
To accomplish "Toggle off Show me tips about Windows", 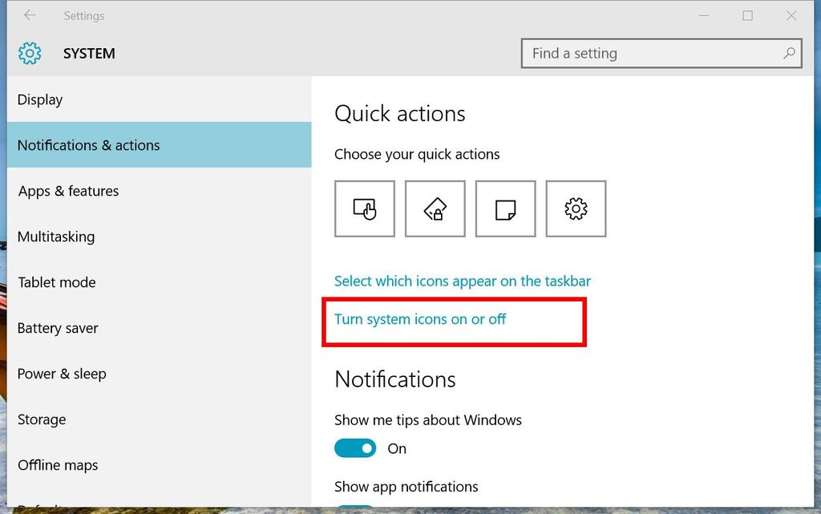I will [x=355, y=447].
